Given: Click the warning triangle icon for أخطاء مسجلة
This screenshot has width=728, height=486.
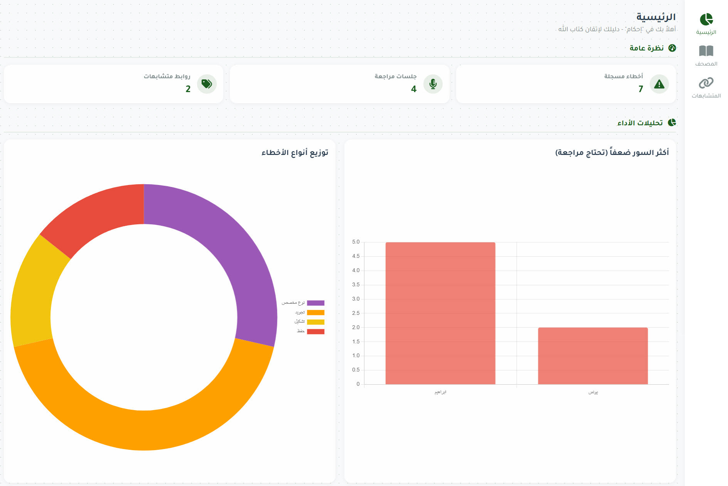Looking at the screenshot, I should (659, 84).
